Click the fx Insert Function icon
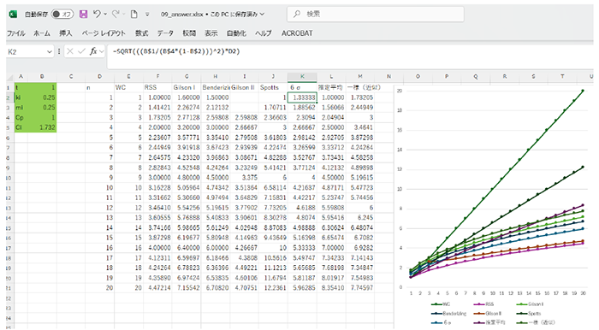This screenshot has width=599, height=330. (x=93, y=51)
